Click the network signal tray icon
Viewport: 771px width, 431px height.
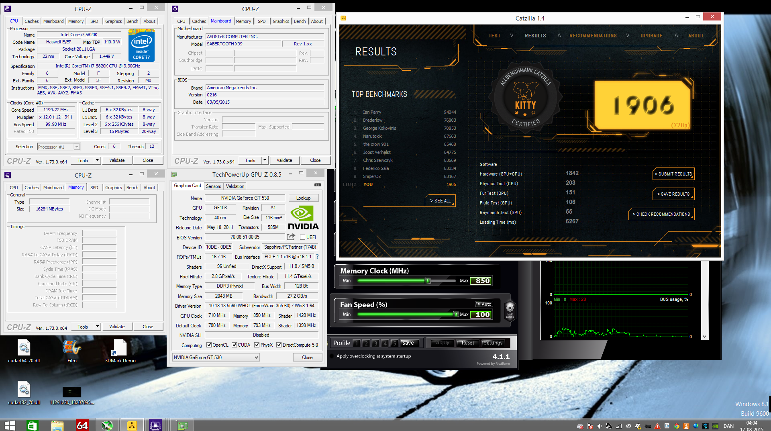coord(619,426)
